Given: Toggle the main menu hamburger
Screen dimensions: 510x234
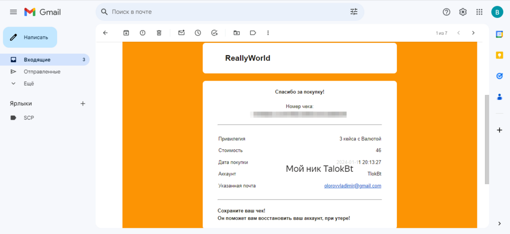Looking at the screenshot, I should coord(13,12).
